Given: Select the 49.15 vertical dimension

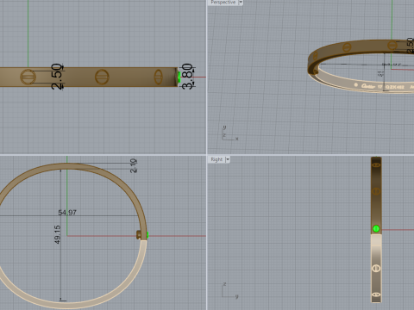Looking at the screenshot, I should (57, 234).
